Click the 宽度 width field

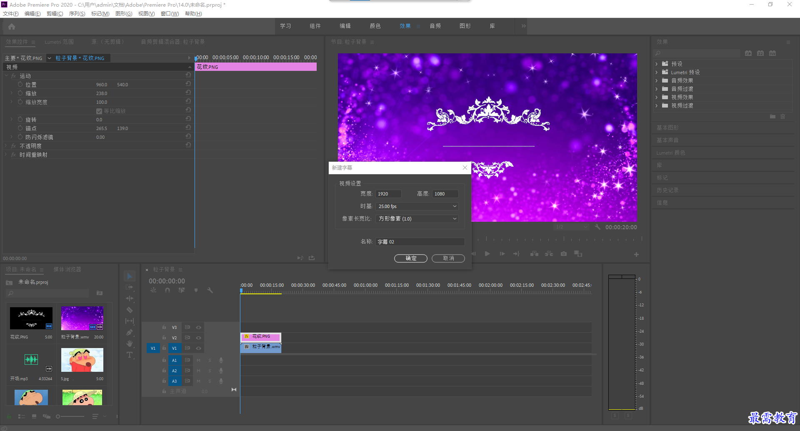click(x=389, y=194)
